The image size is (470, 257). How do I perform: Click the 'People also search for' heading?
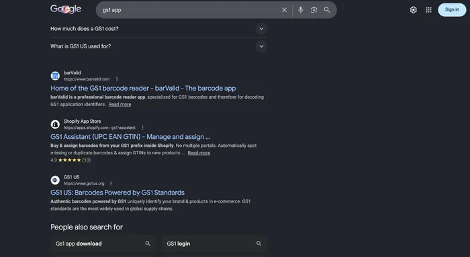click(x=87, y=227)
